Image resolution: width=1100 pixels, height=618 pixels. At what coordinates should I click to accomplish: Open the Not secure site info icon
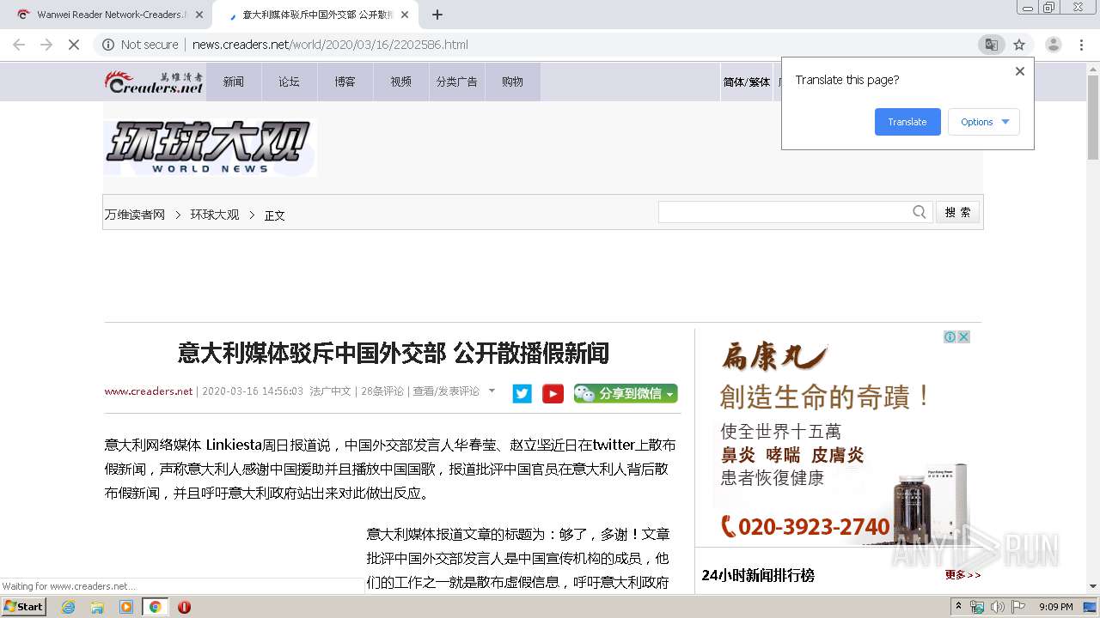109,45
